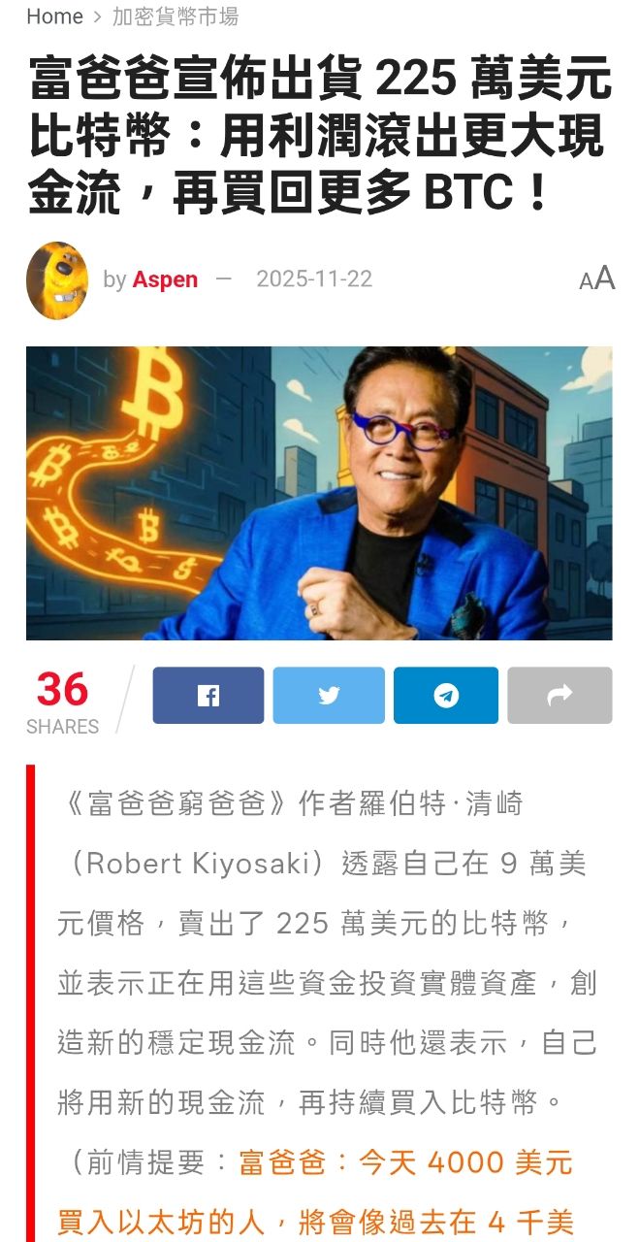This screenshot has width=639, height=1242.
Task: Click the 《富爸爸窮爸爸》 book title text
Action: pos(173,804)
